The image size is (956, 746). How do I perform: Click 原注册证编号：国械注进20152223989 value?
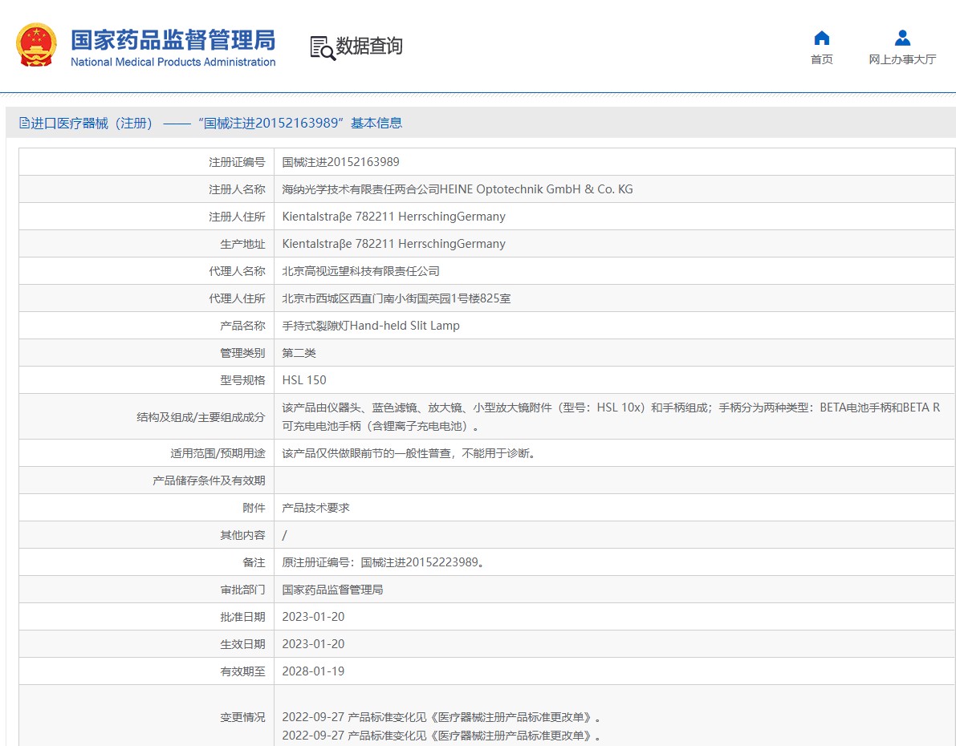[383, 562]
